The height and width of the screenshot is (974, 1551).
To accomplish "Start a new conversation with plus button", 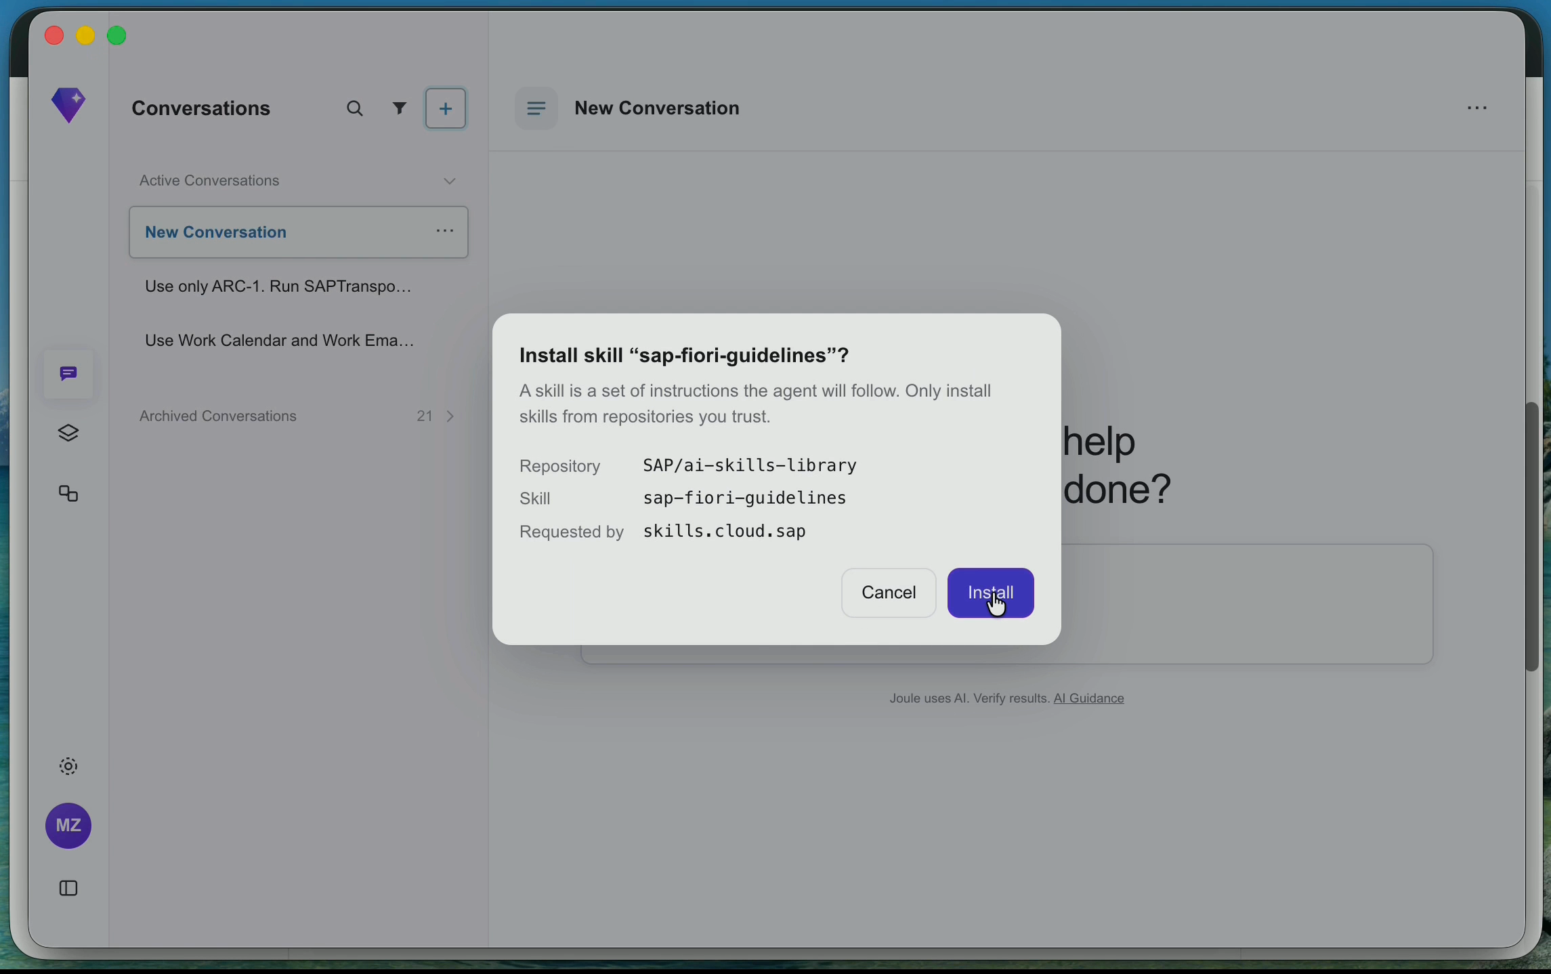I will pos(446,108).
